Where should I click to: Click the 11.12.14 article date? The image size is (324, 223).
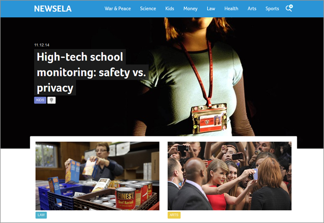42,45
